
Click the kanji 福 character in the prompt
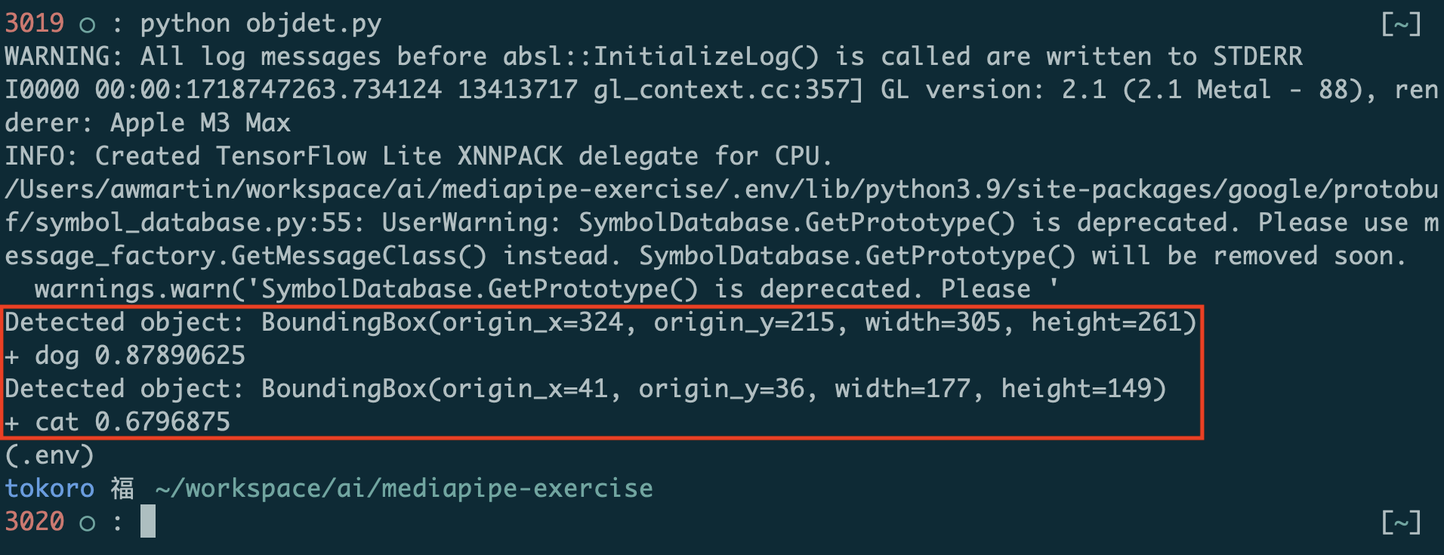tap(122, 489)
